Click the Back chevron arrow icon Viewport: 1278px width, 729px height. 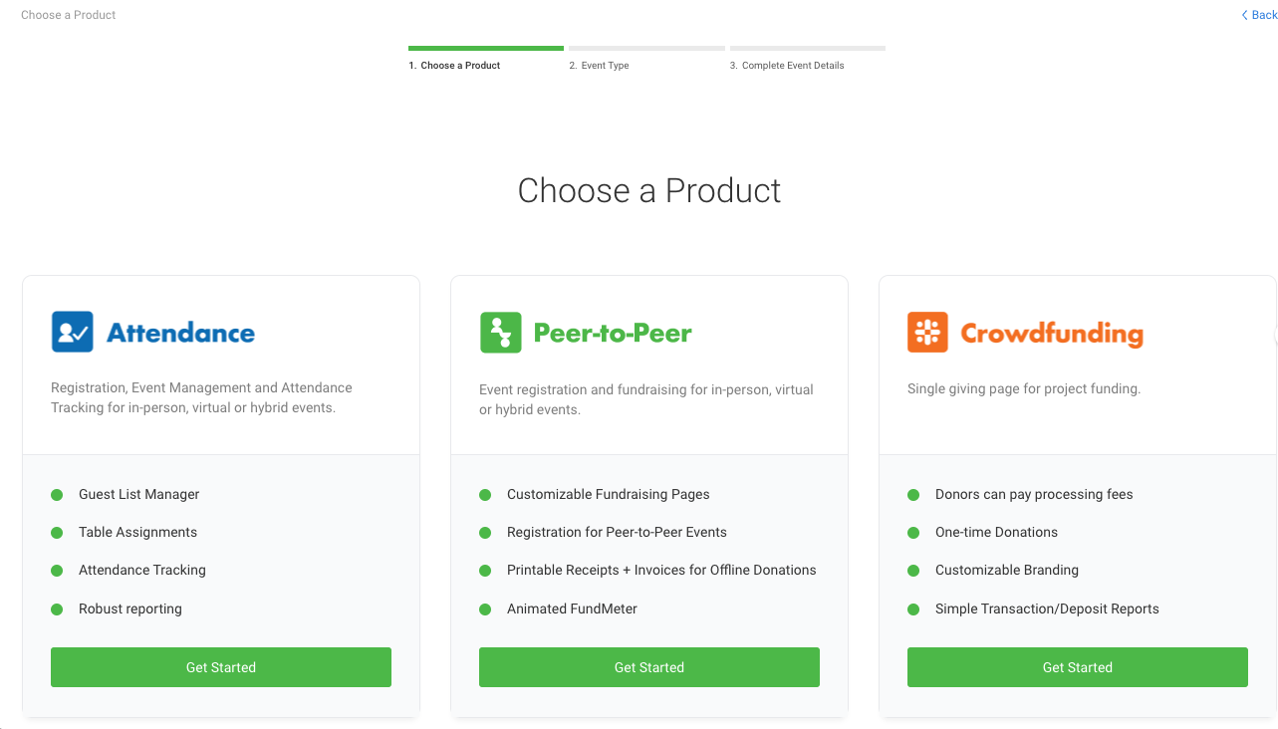pos(1244,15)
